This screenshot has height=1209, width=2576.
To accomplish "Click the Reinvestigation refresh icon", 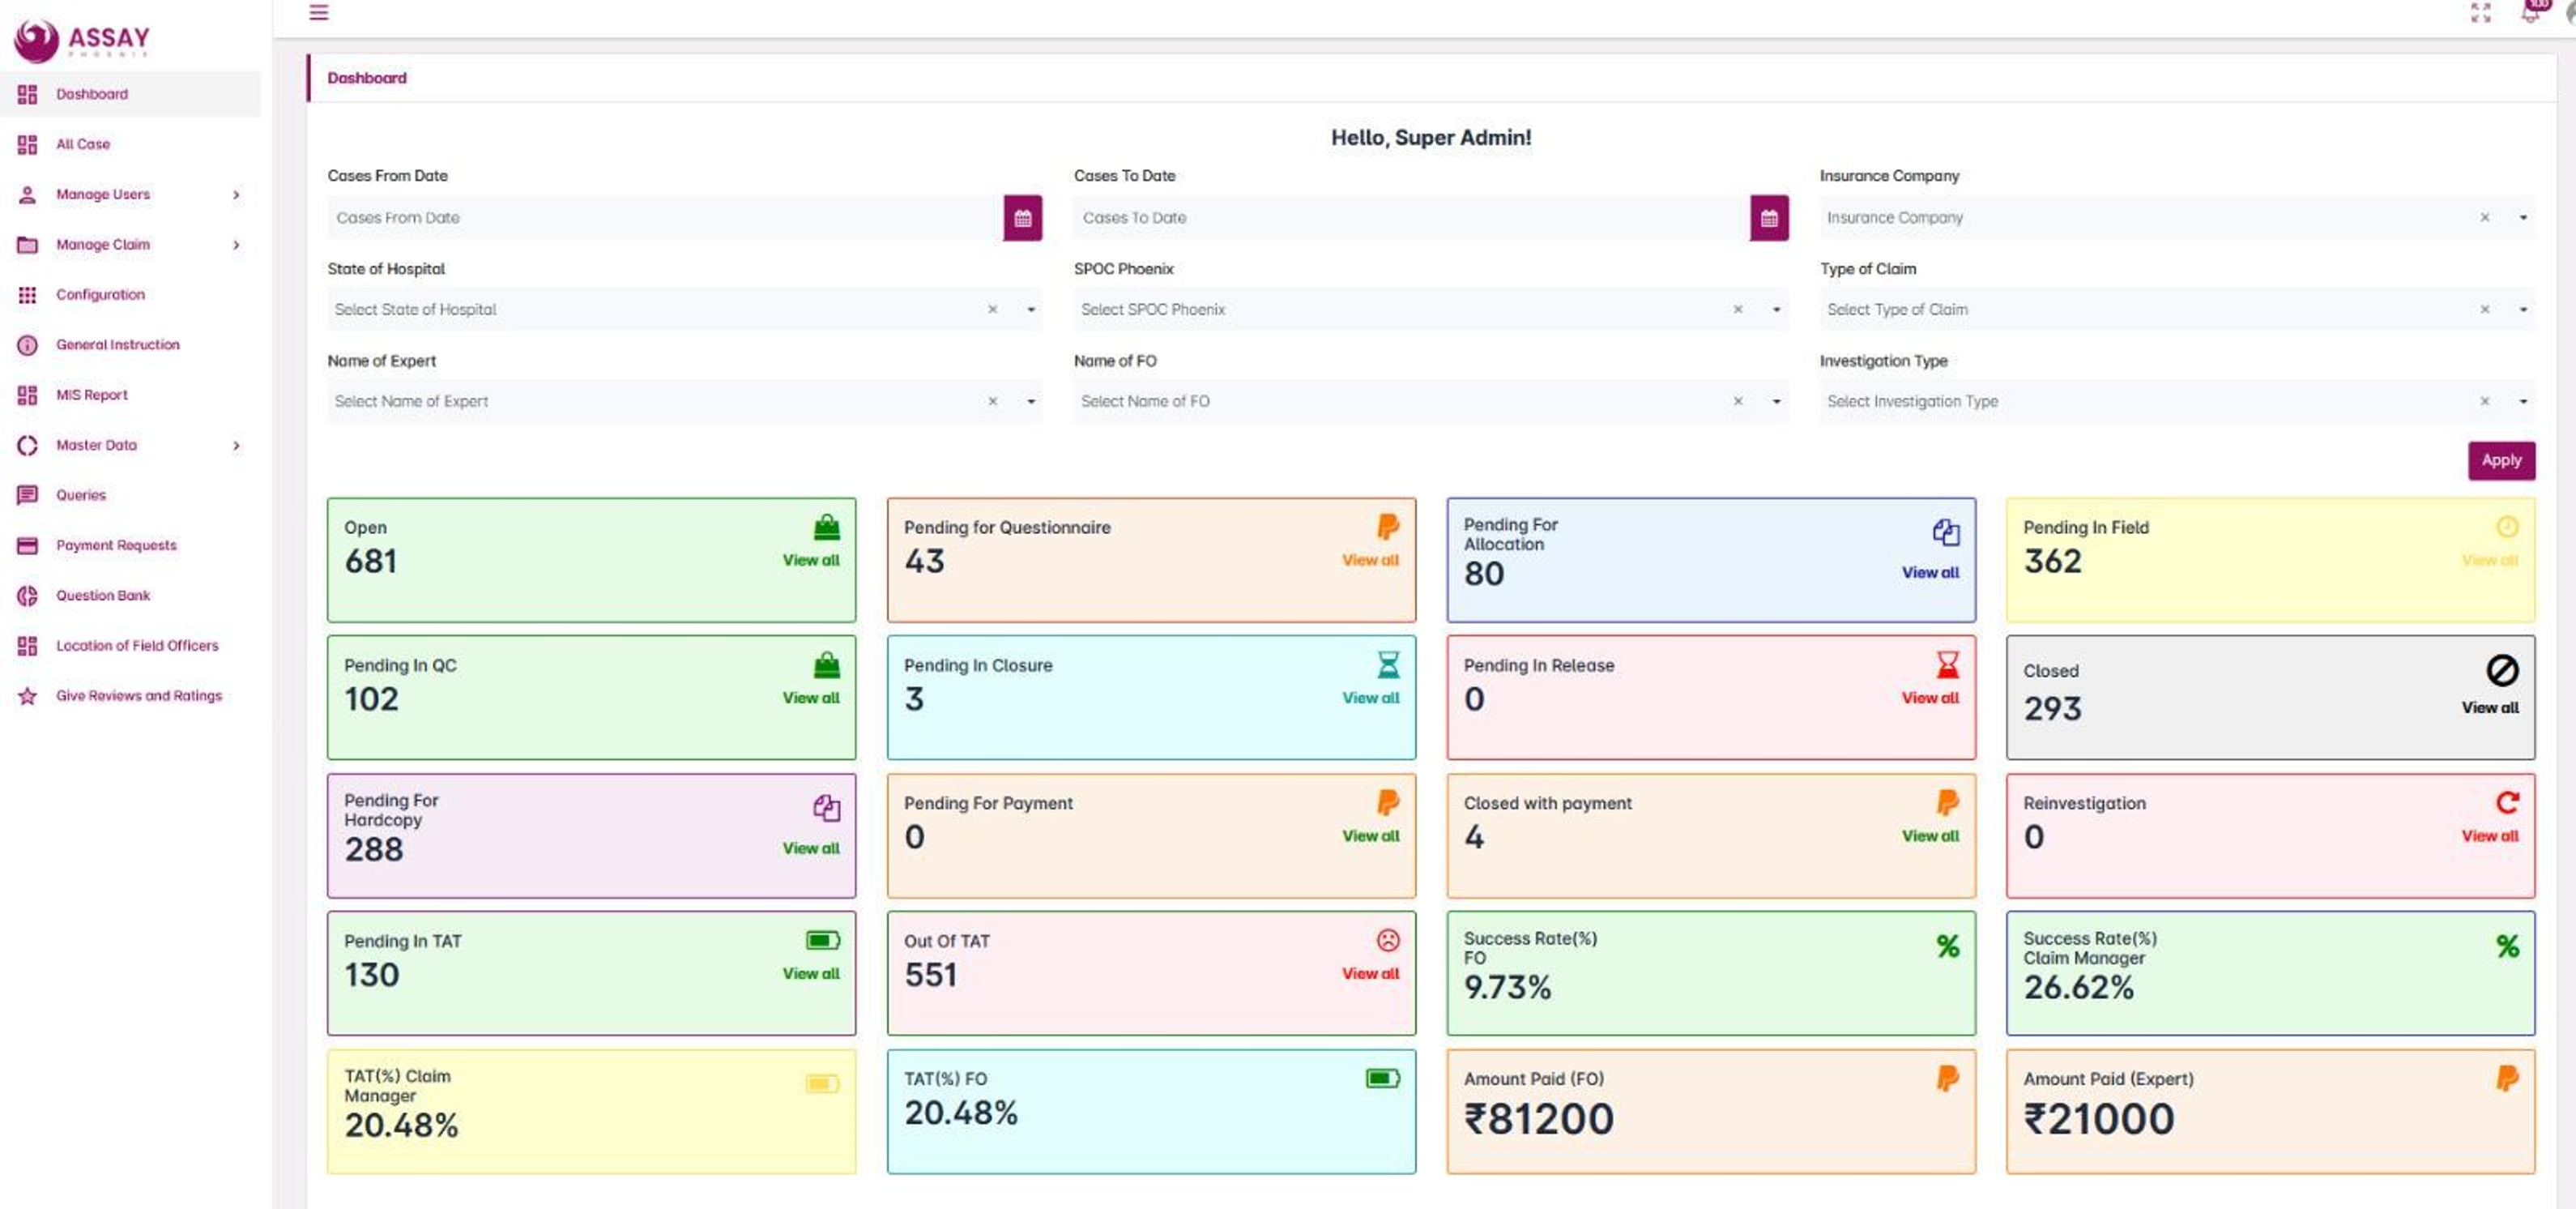I will tap(2506, 802).
